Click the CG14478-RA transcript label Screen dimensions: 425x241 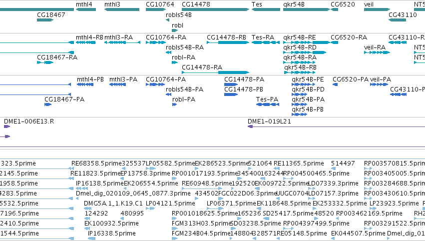point(202,67)
